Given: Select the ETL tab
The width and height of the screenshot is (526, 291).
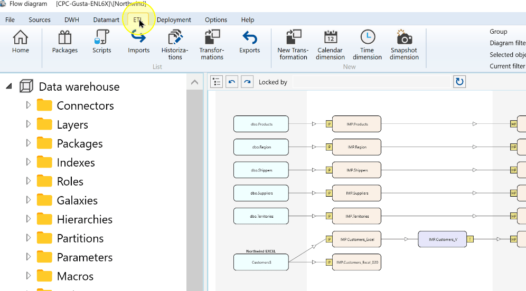Looking at the screenshot, I should pyautogui.click(x=138, y=20).
